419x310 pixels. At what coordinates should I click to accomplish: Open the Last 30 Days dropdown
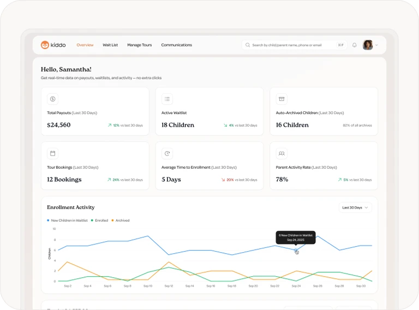point(355,207)
